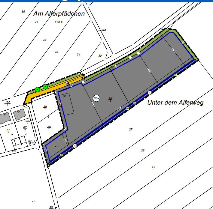Select the left green tree marker

(37, 89)
